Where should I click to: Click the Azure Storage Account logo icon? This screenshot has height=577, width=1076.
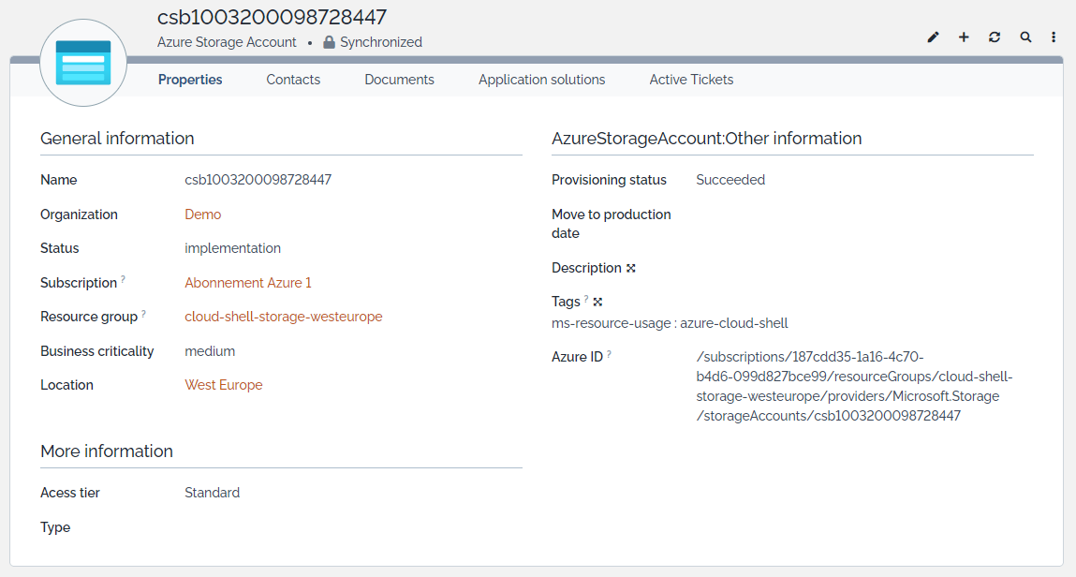pyautogui.click(x=83, y=62)
